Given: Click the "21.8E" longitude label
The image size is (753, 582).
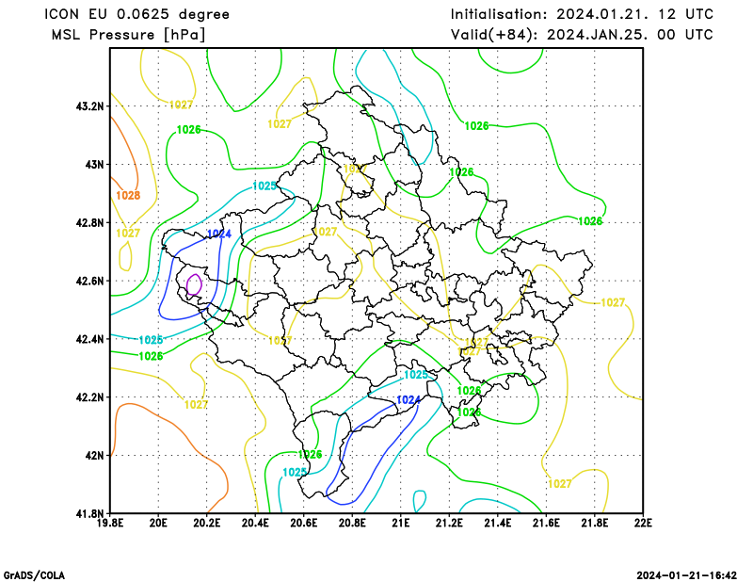Looking at the screenshot, I should pyautogui.click(x=595, y=523).
